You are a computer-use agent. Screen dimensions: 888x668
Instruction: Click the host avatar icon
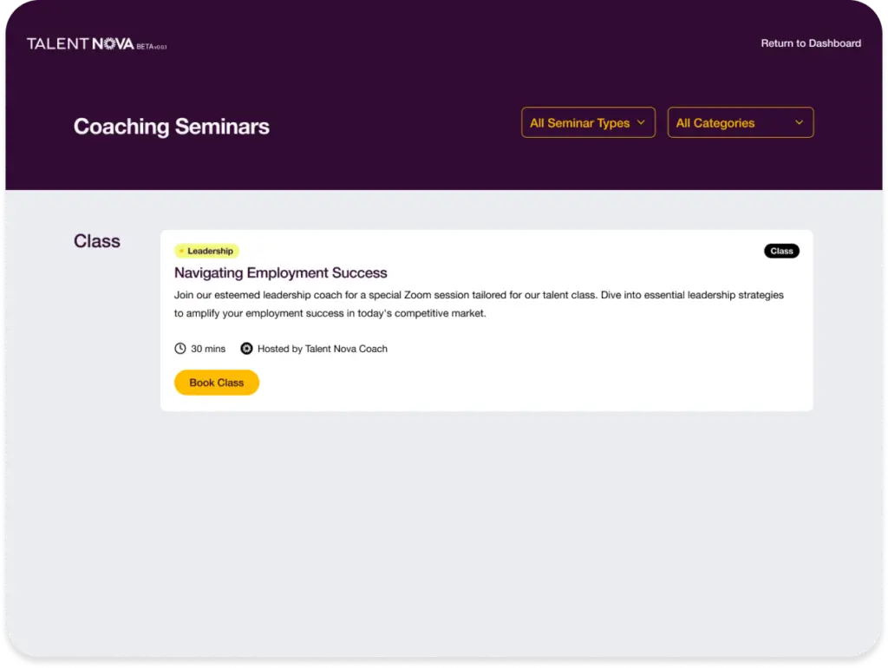(246, 349)
